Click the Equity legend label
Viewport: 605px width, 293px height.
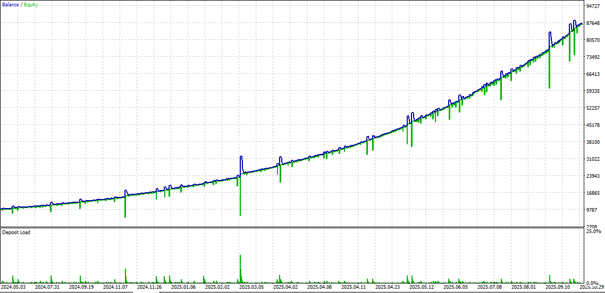(31, 5)
